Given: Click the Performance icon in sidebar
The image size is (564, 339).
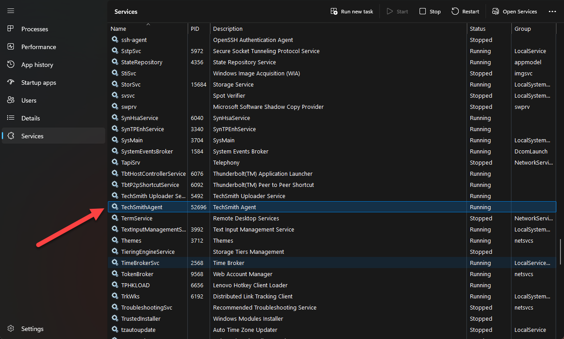Looking at the screenshot, I should click(x=11, y=47).
